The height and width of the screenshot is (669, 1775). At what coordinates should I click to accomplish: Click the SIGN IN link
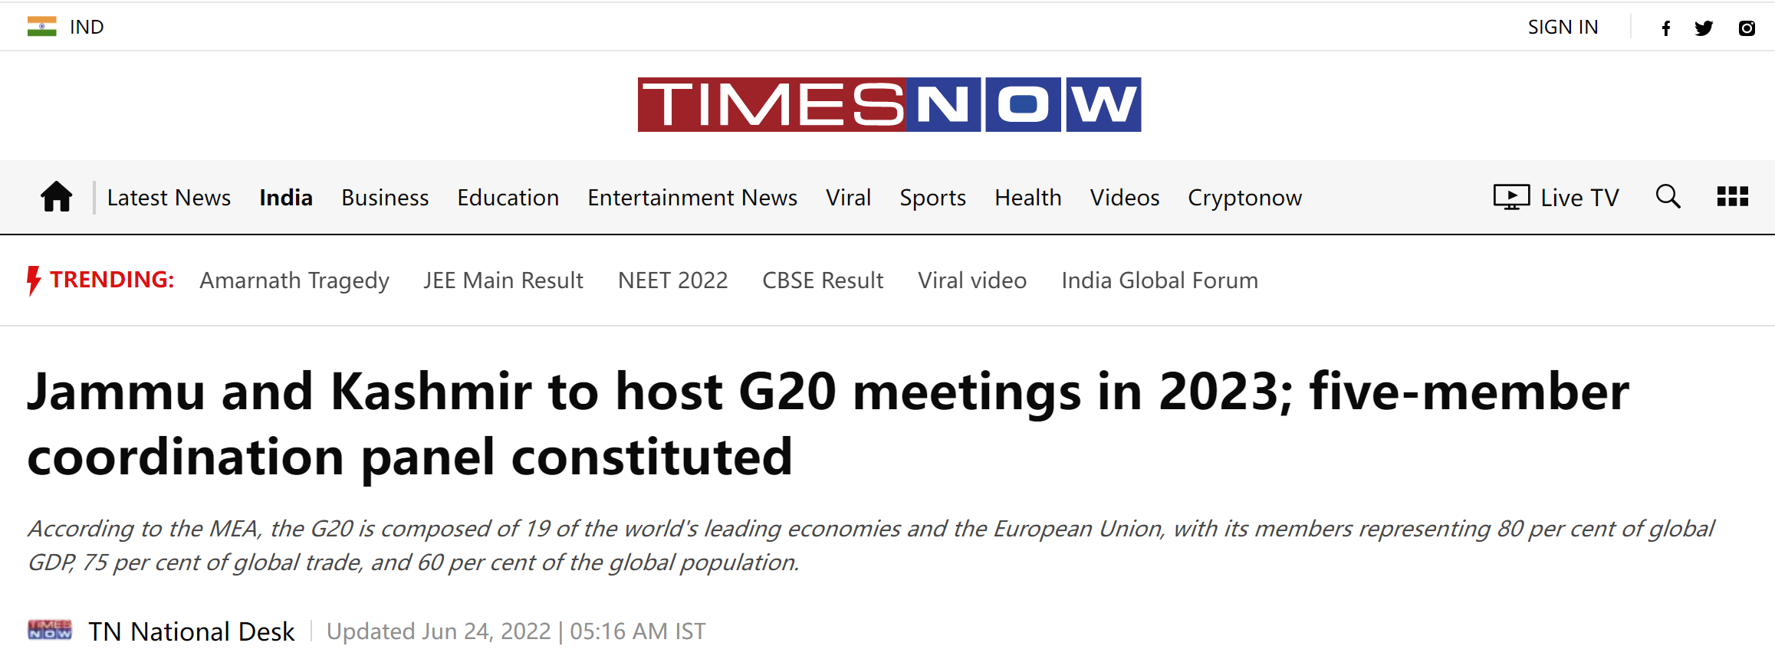click(1563, 28)
